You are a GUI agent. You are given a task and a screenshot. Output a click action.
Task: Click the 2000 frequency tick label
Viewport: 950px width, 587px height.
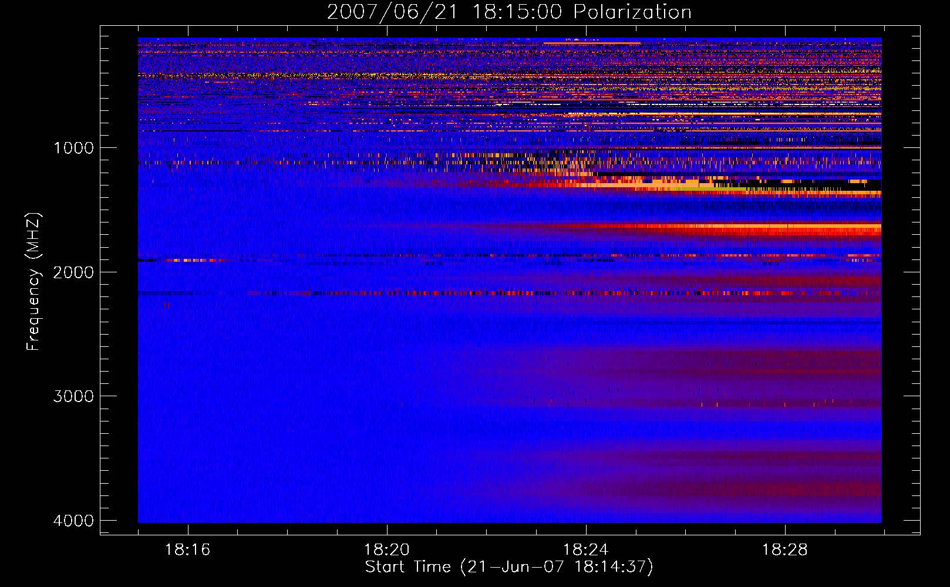pyautogui.click(x=73, y=272)
